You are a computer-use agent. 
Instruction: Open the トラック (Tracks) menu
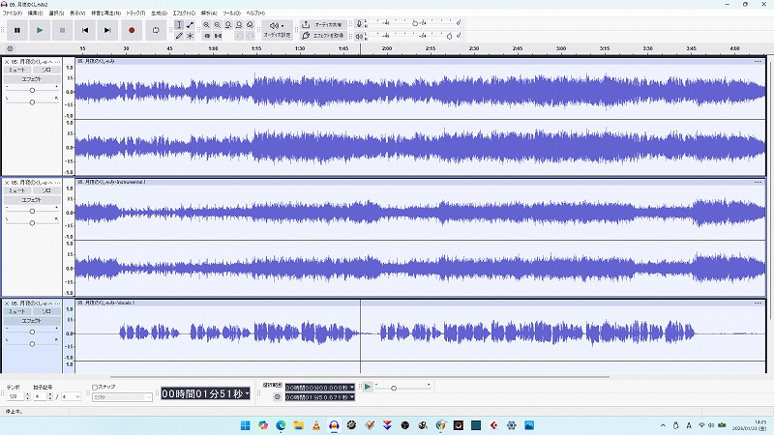[135, 14]
